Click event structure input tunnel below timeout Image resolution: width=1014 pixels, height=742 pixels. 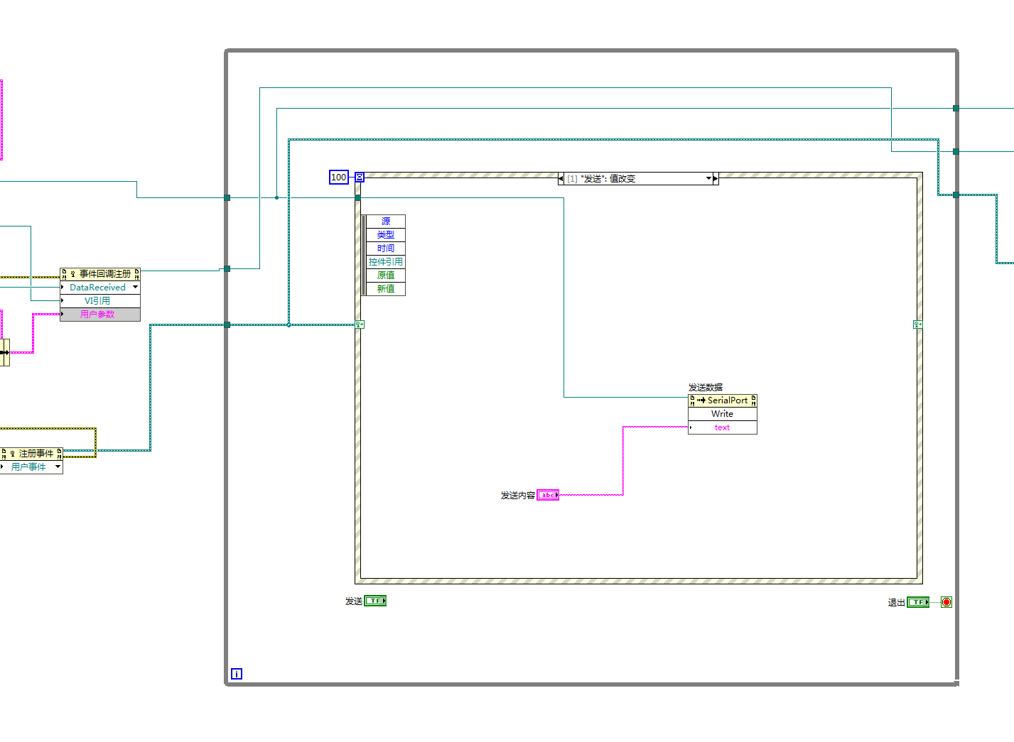(358, 198)
